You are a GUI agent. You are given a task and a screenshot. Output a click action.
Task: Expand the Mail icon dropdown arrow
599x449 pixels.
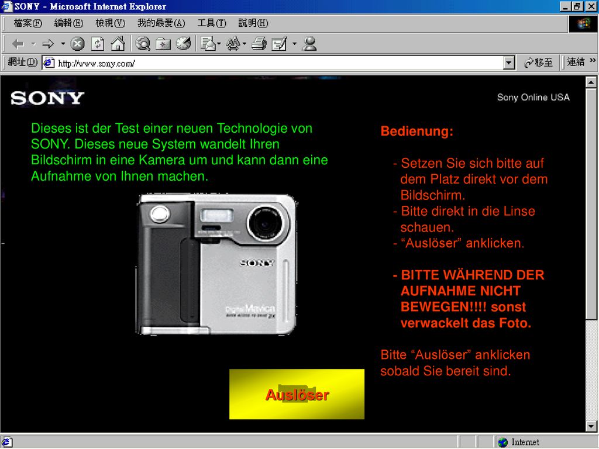point(219,44)
